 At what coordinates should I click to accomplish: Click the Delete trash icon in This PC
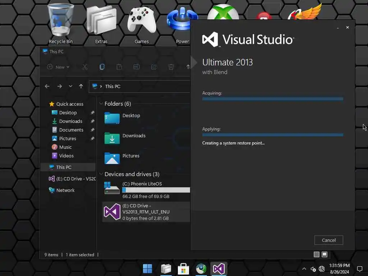click(x=171, y=67)
